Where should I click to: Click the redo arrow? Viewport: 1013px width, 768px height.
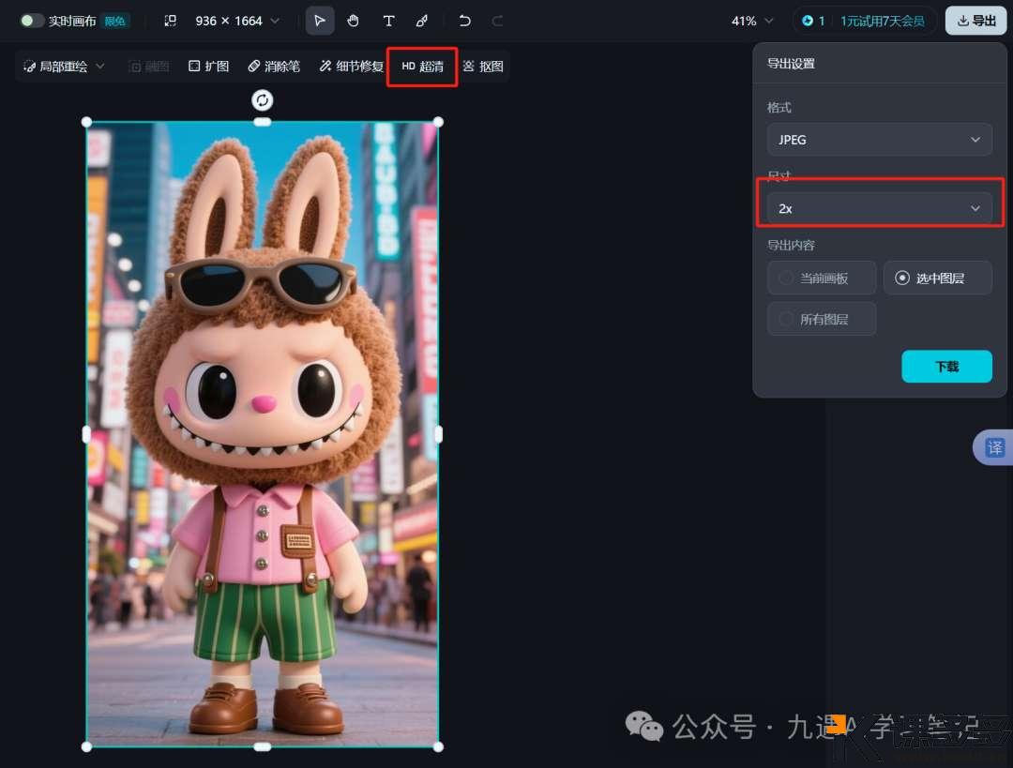click(x=497, y=21)
